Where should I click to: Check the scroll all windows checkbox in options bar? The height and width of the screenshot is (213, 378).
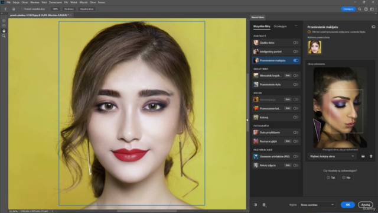(22, 9)
